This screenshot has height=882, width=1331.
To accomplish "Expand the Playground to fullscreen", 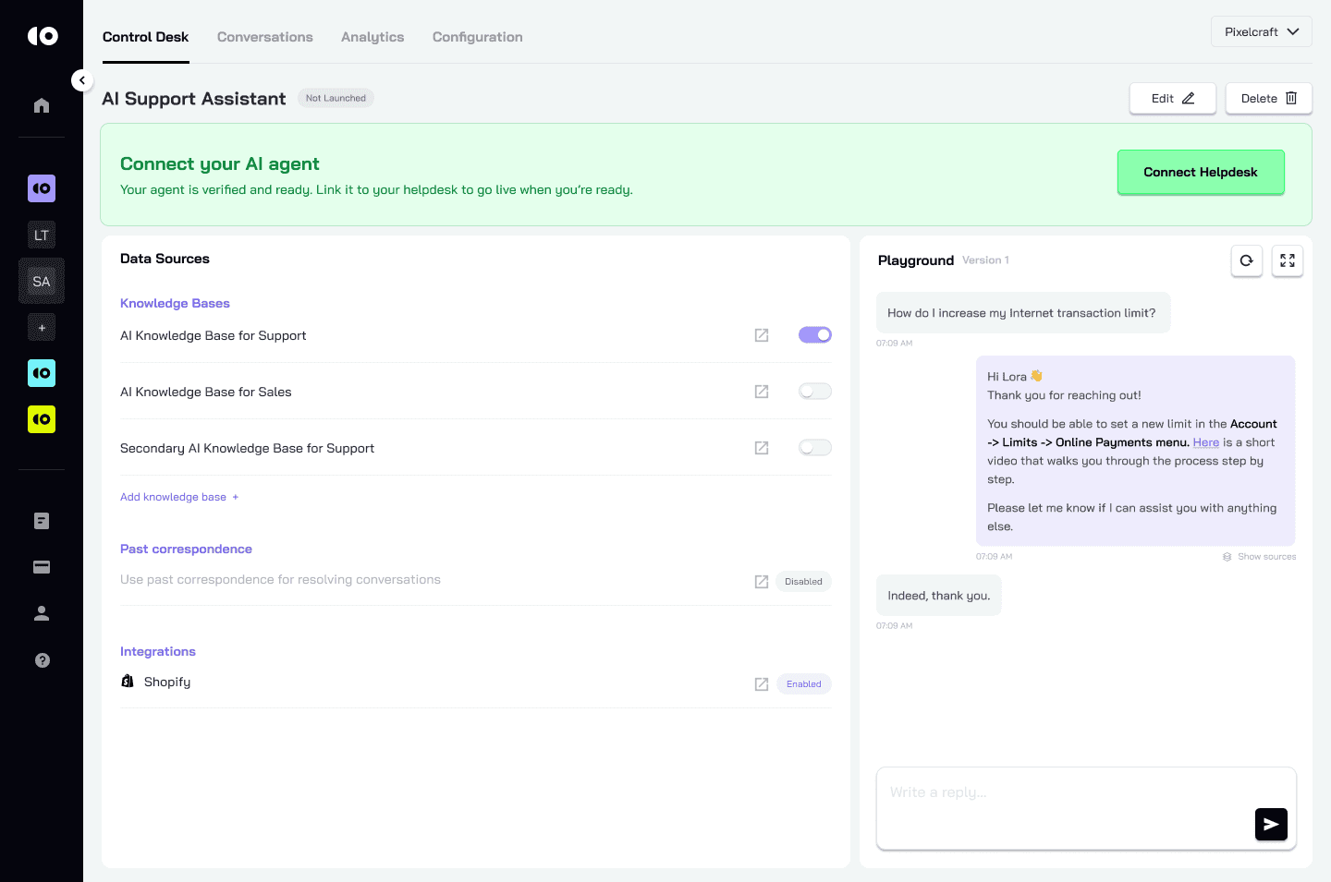I will click(x=1287, y=260).
